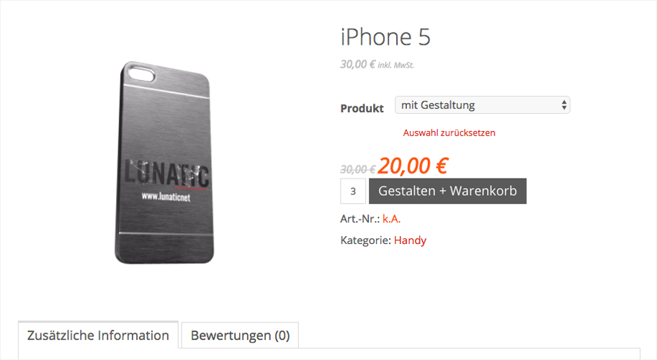Switch to Bewertungen (0) tab
The height and width of the screenshot is (360, 657).
click(240, 336)
